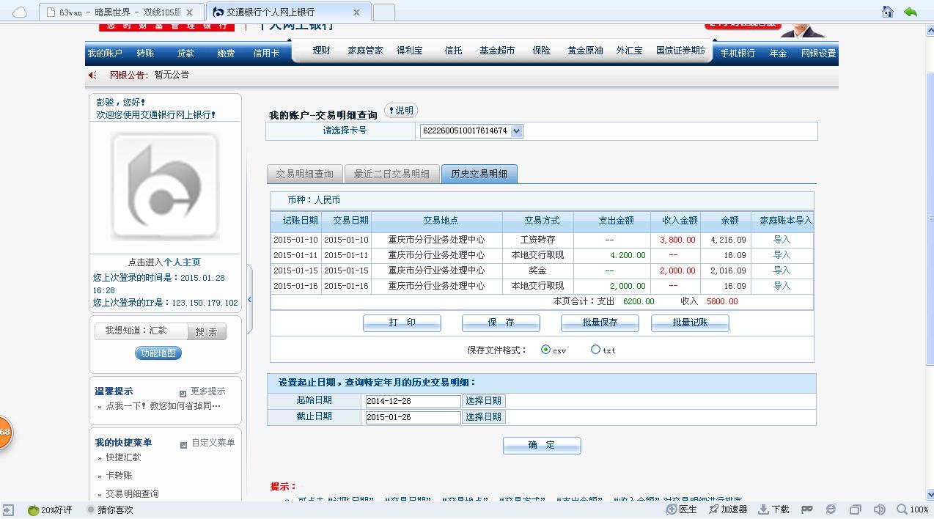This screenshot has width=934, height=519.
Task: Open the cloud icon in tab bar
Action: point(20,12)
